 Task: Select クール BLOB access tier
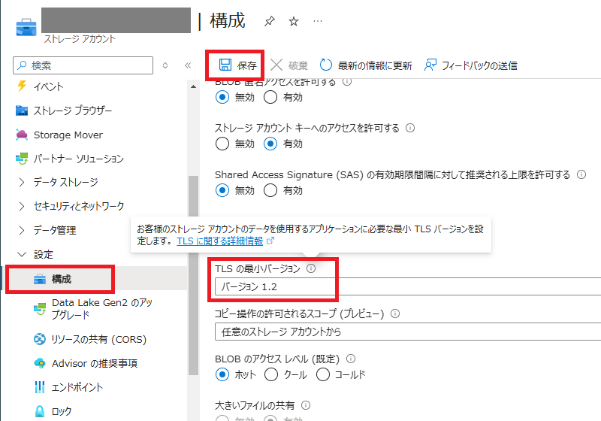[x=271, y=374]
